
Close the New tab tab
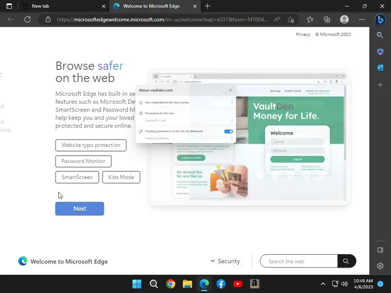pyautogui.click(x=103, y=6)
